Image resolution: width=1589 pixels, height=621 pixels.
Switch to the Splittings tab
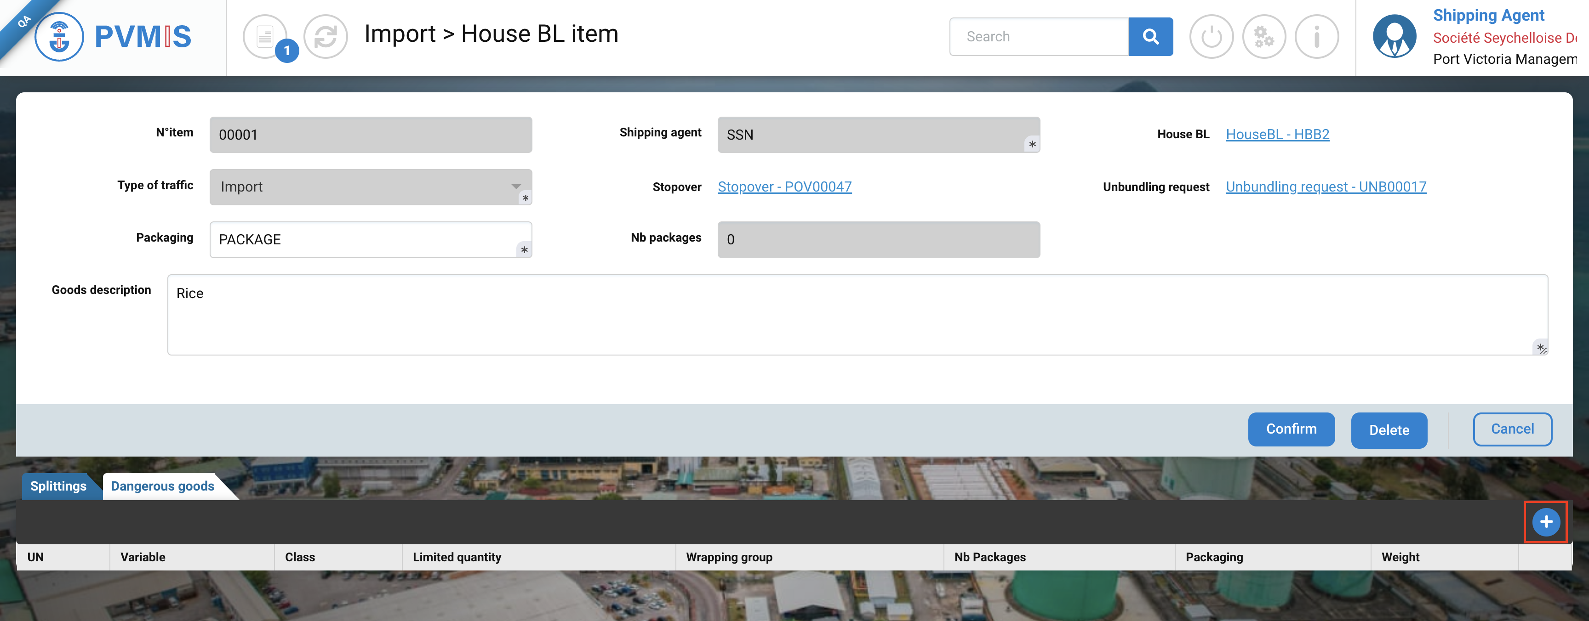pyautogui.click(x=58, y=486)
